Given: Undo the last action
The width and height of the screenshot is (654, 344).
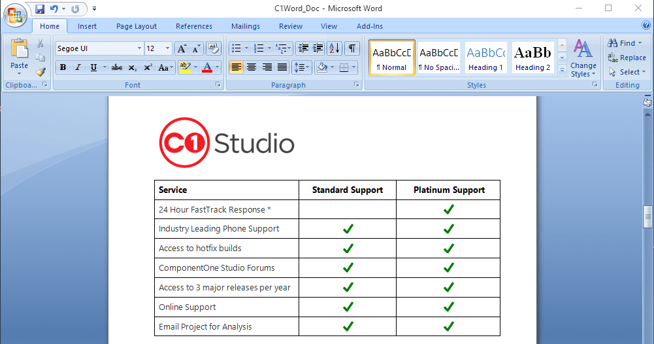Looking at the screenshot, I should pos(54,9).
